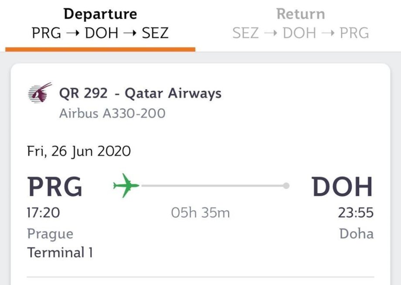The height and width of the screenshot is (285, 401).
Task: Tap the PRG departure airport code
Action: (x=55, y=187)
